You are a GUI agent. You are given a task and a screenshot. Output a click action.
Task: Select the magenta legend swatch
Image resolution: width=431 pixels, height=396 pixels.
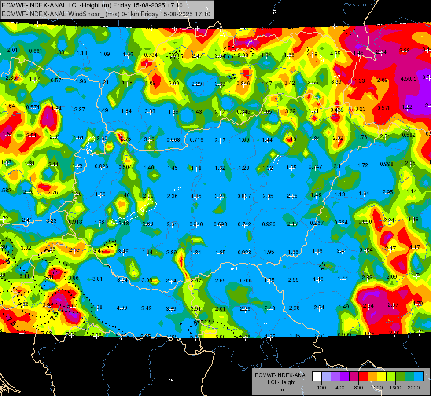[x=354, y=377]
